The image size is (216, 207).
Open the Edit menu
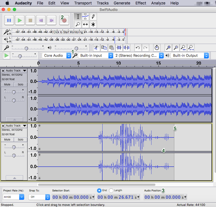[52, 3]
